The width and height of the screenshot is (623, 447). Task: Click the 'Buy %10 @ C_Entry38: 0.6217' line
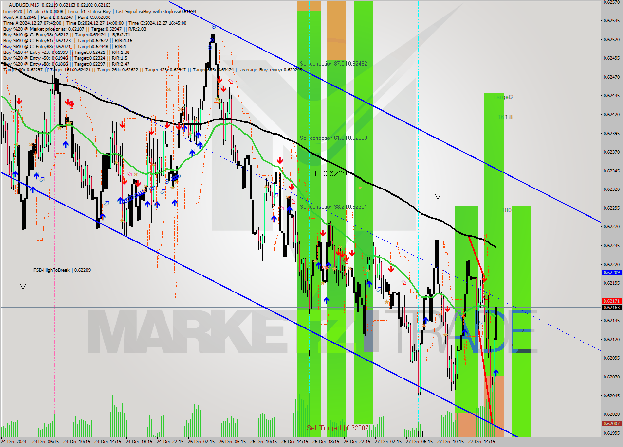[x=66, y=34]
